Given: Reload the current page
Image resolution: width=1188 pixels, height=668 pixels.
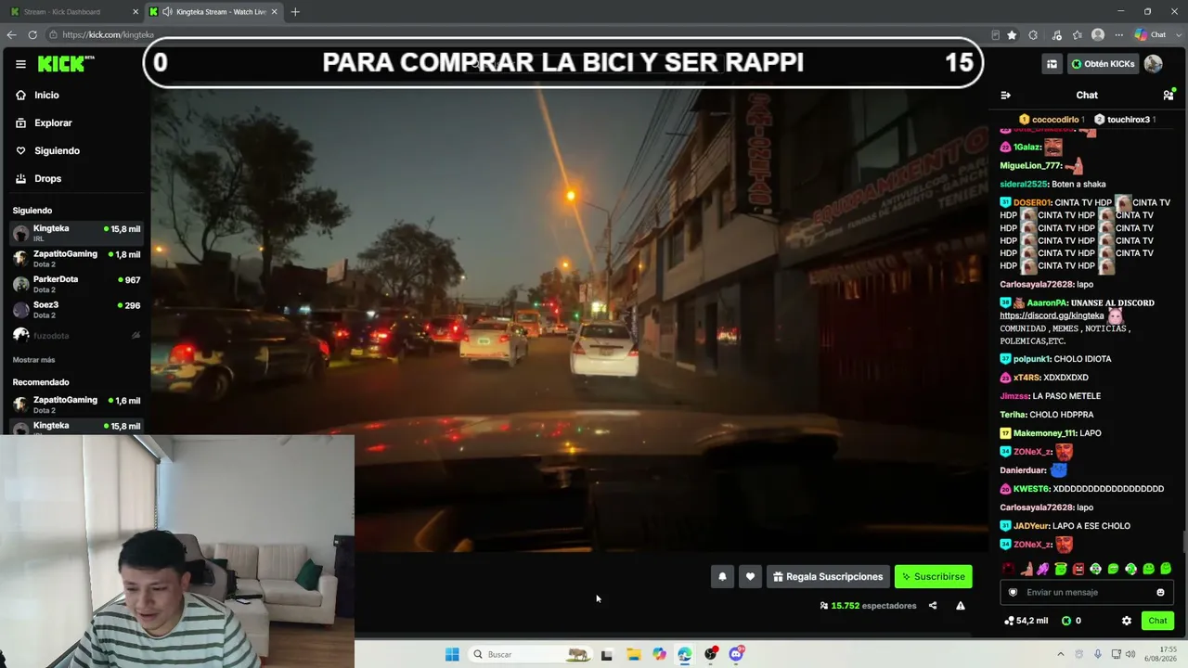Looking at the screenshot, I should [32, 34].
